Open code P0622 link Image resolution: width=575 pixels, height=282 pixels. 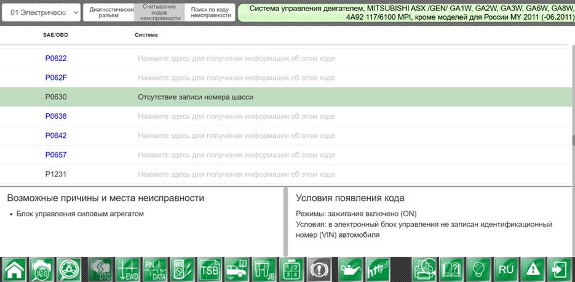pos(56,58)
